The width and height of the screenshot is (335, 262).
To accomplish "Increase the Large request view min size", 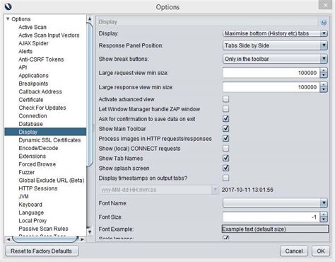I will [324, 71].
